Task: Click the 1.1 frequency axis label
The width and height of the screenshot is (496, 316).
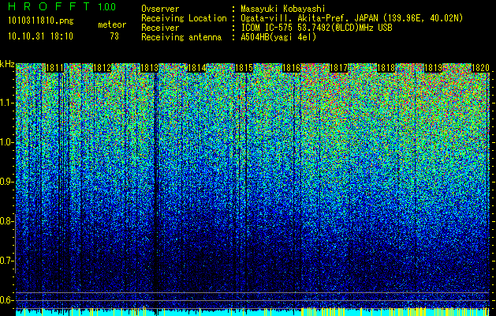Action: click(7, 103)
